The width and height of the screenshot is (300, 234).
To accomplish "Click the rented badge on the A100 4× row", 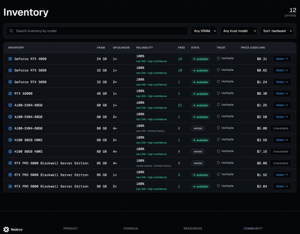I will (x=198, y=128).
